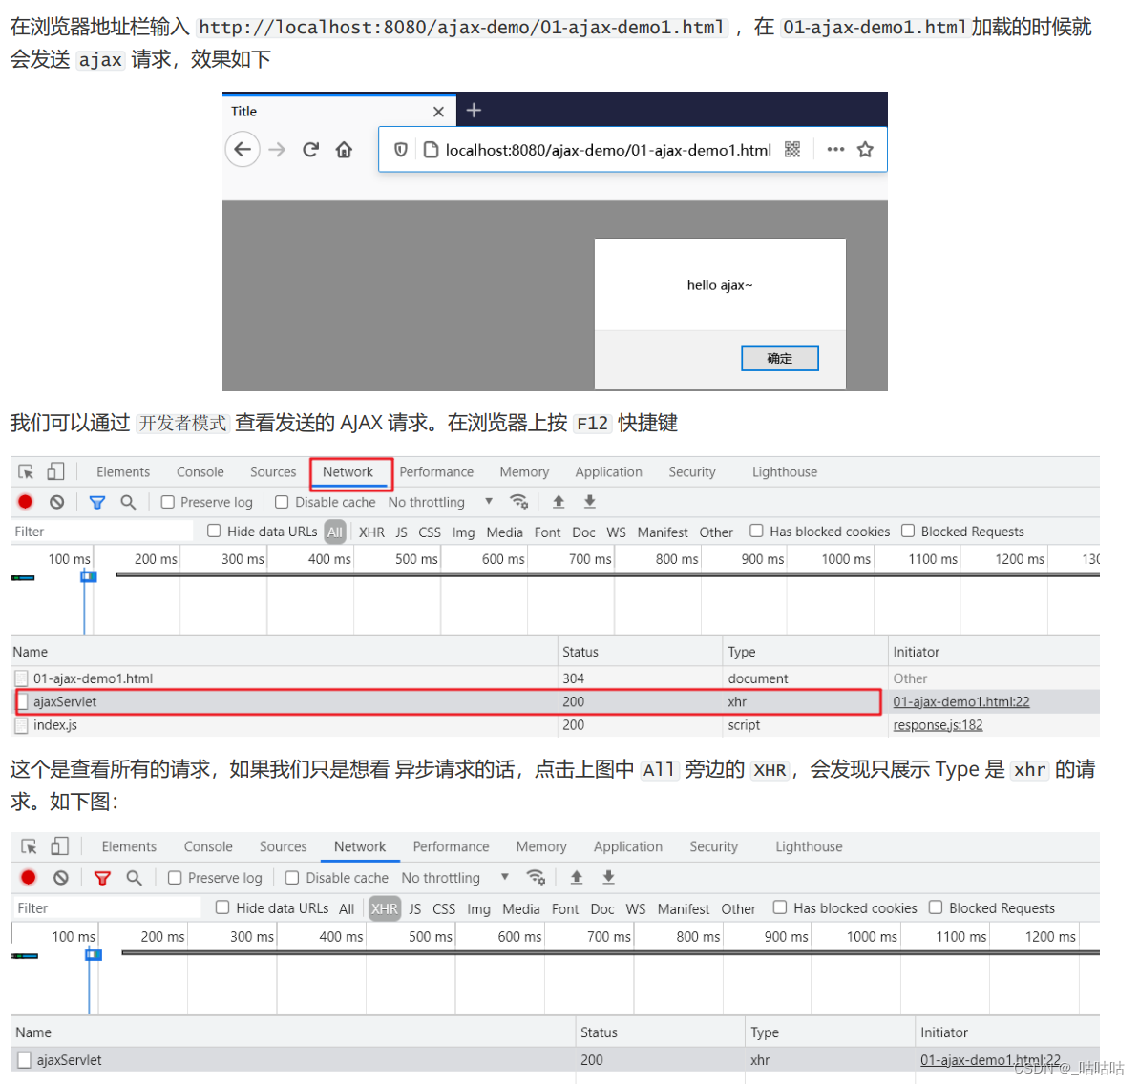Export HAR download arrow in upper panel
This screenshot has width=1139, height=1084.
(590, 502)
